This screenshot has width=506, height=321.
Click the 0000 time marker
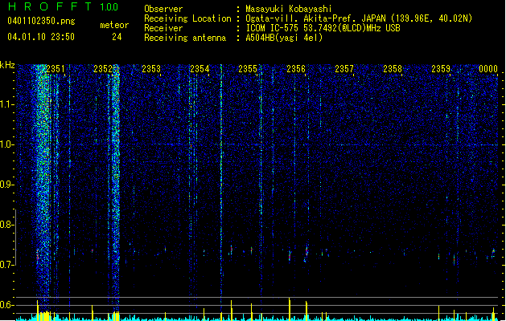488,69
